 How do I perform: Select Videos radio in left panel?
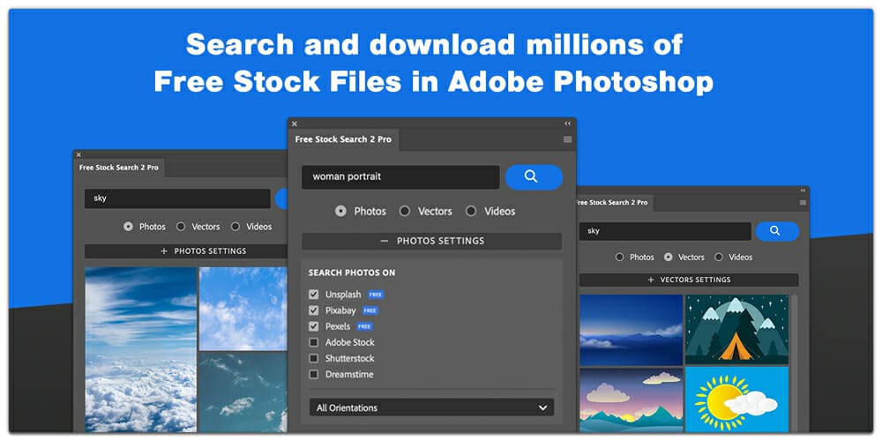coord(235,227)
